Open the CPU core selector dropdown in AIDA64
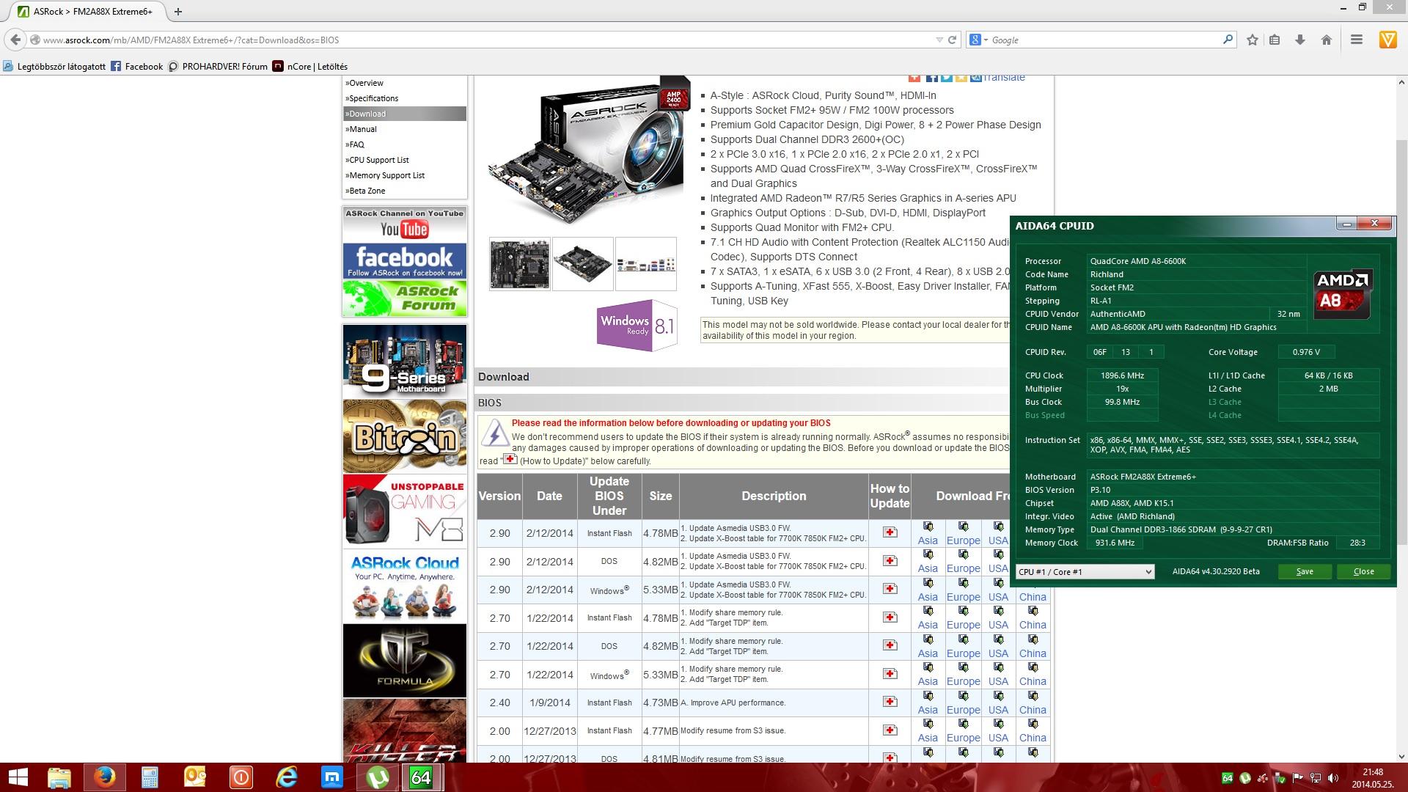 tap(1085, 572)
